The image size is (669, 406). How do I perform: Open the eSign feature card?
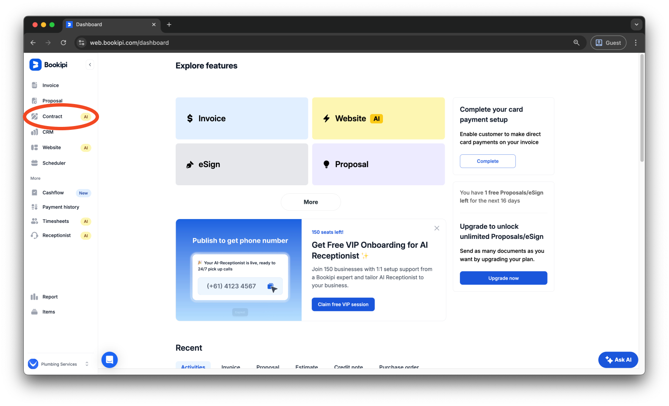point(242,165)
